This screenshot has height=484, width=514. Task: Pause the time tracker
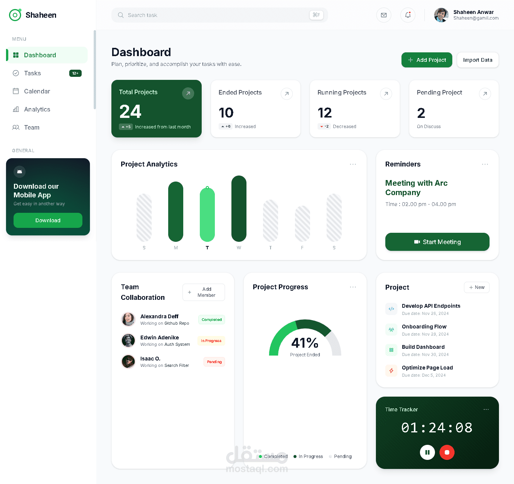click(x=427, y=452)
